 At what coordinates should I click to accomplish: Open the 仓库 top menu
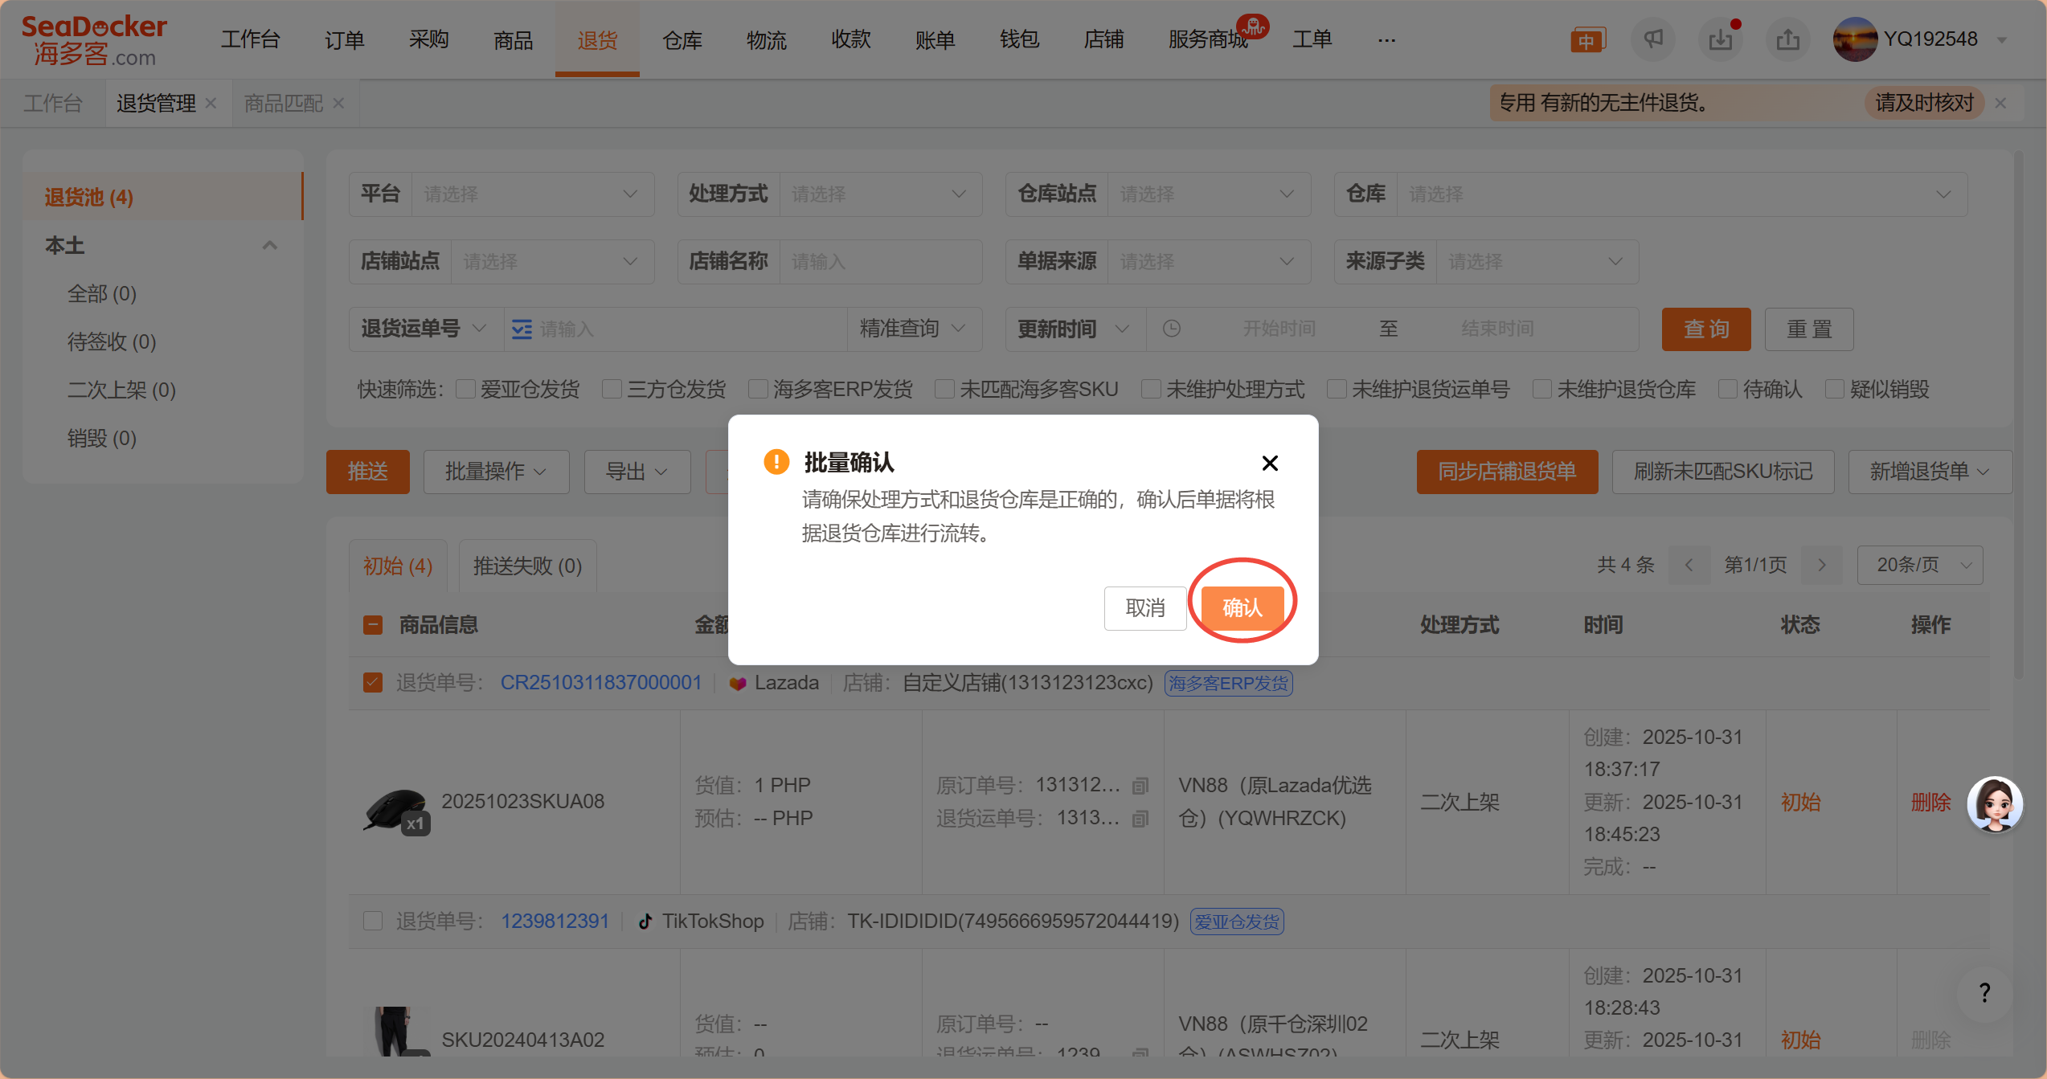click(682, 39)
